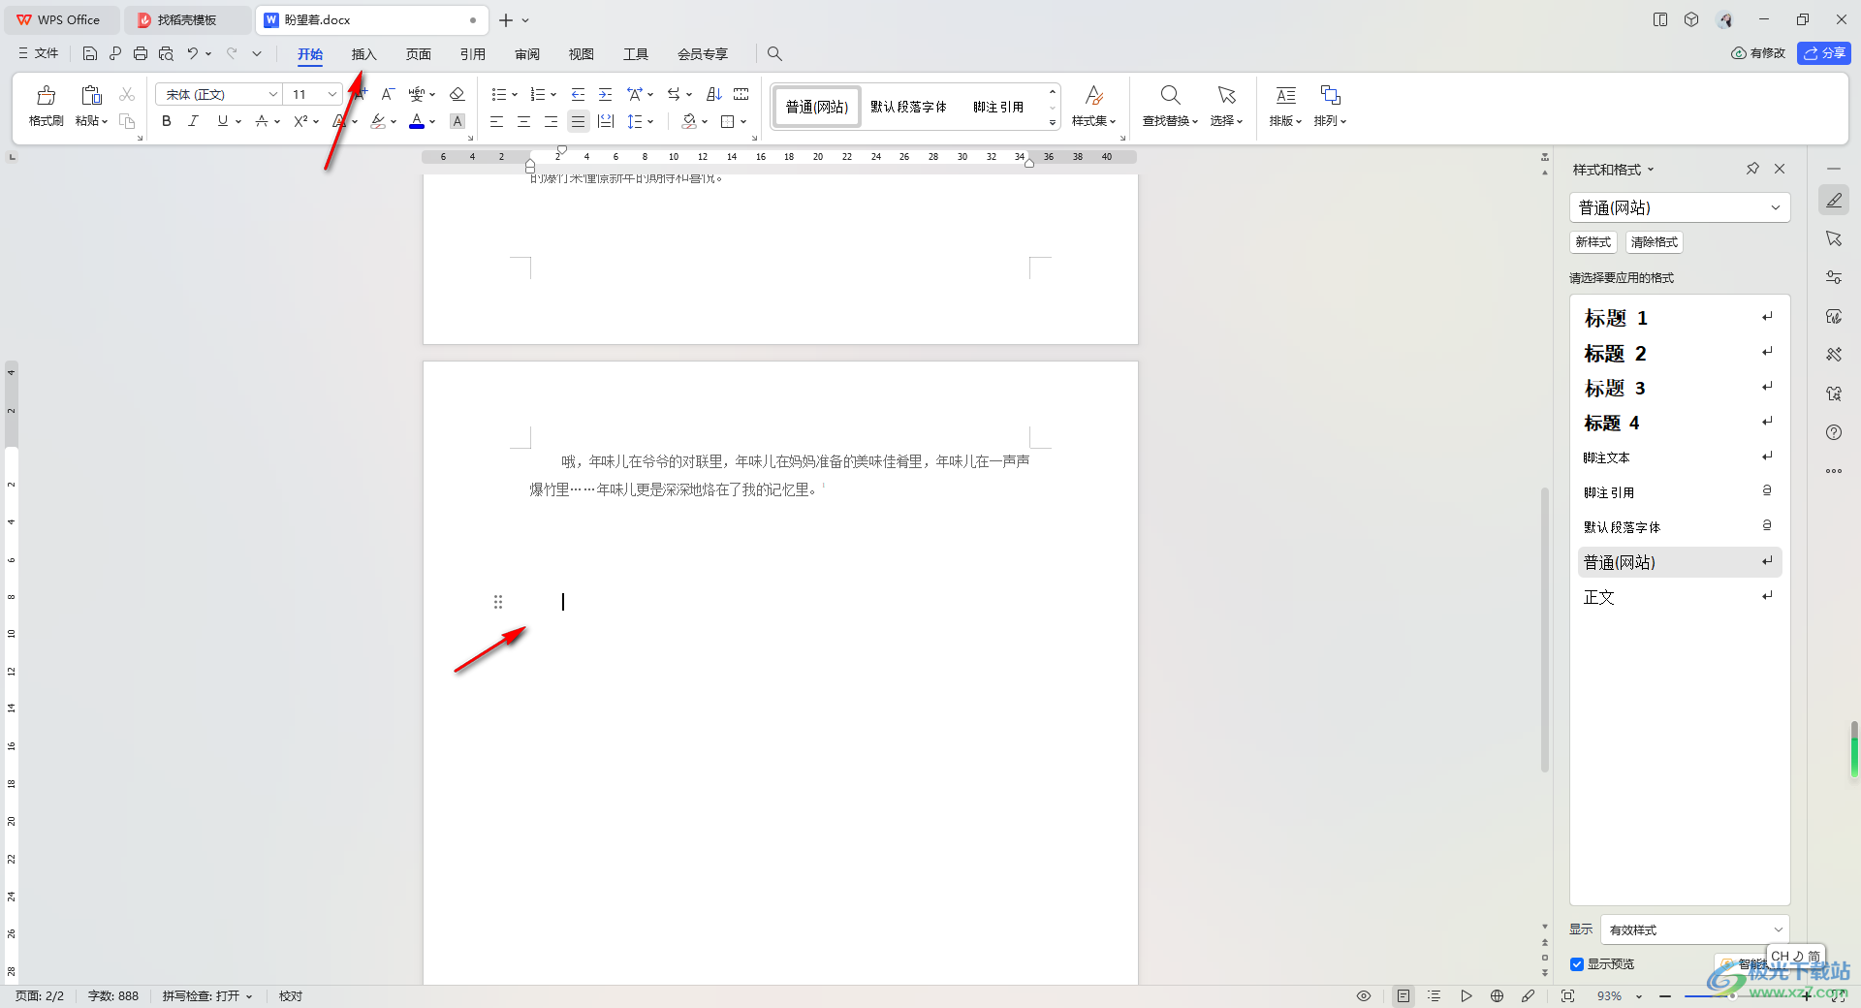Screen dimensions: 1861x1008
Task: Click the search magnifier beside 会员专享
Action: (x=774, y=54)
